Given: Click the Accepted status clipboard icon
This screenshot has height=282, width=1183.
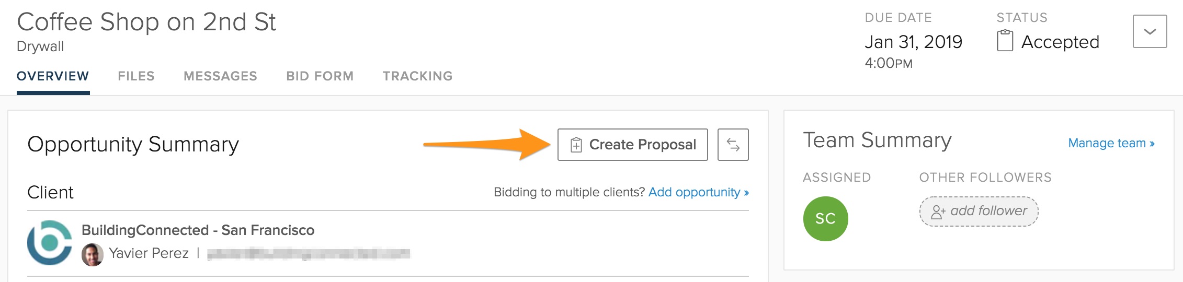Looking at the screenshot, I should point(1005,41).
